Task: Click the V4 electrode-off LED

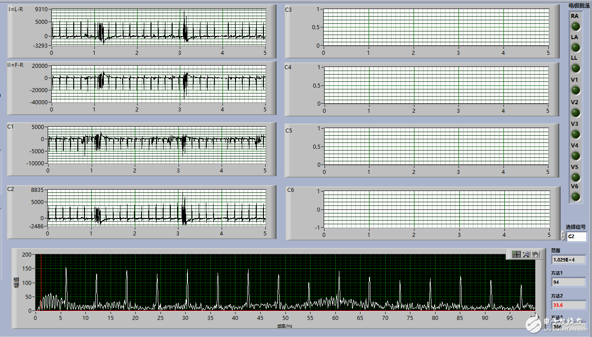Action: [x=575, y=155]
